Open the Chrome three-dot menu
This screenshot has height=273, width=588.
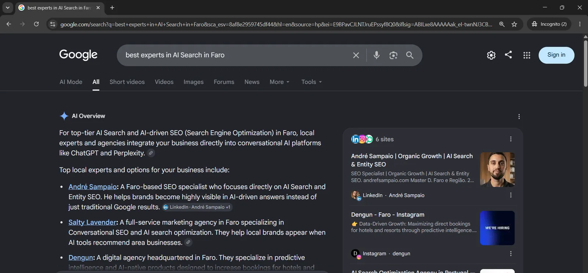click(580, 24)
